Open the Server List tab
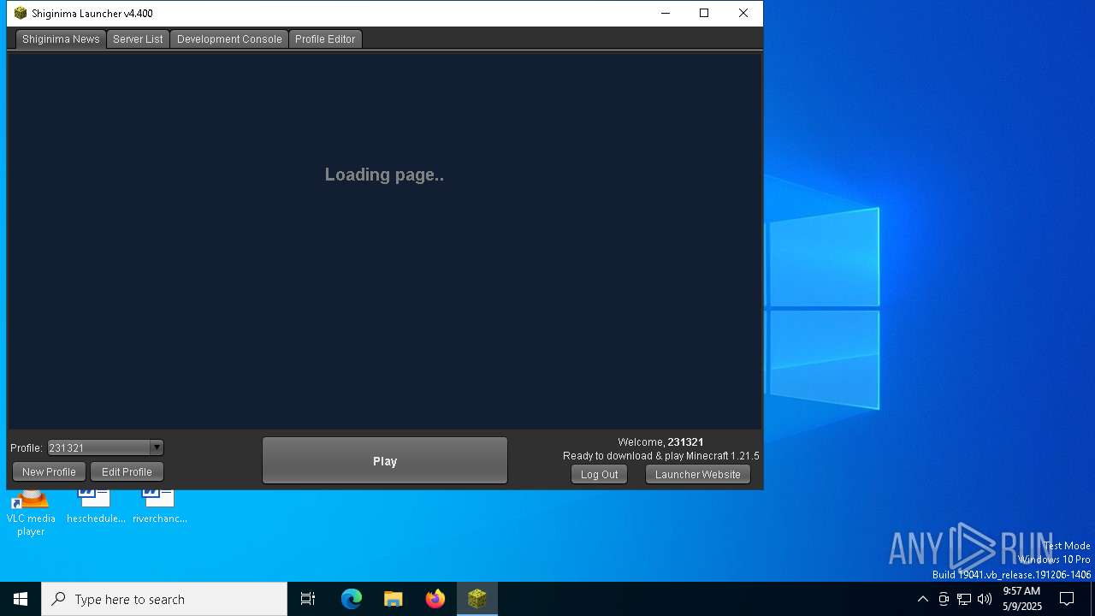 tap(138, 38)
